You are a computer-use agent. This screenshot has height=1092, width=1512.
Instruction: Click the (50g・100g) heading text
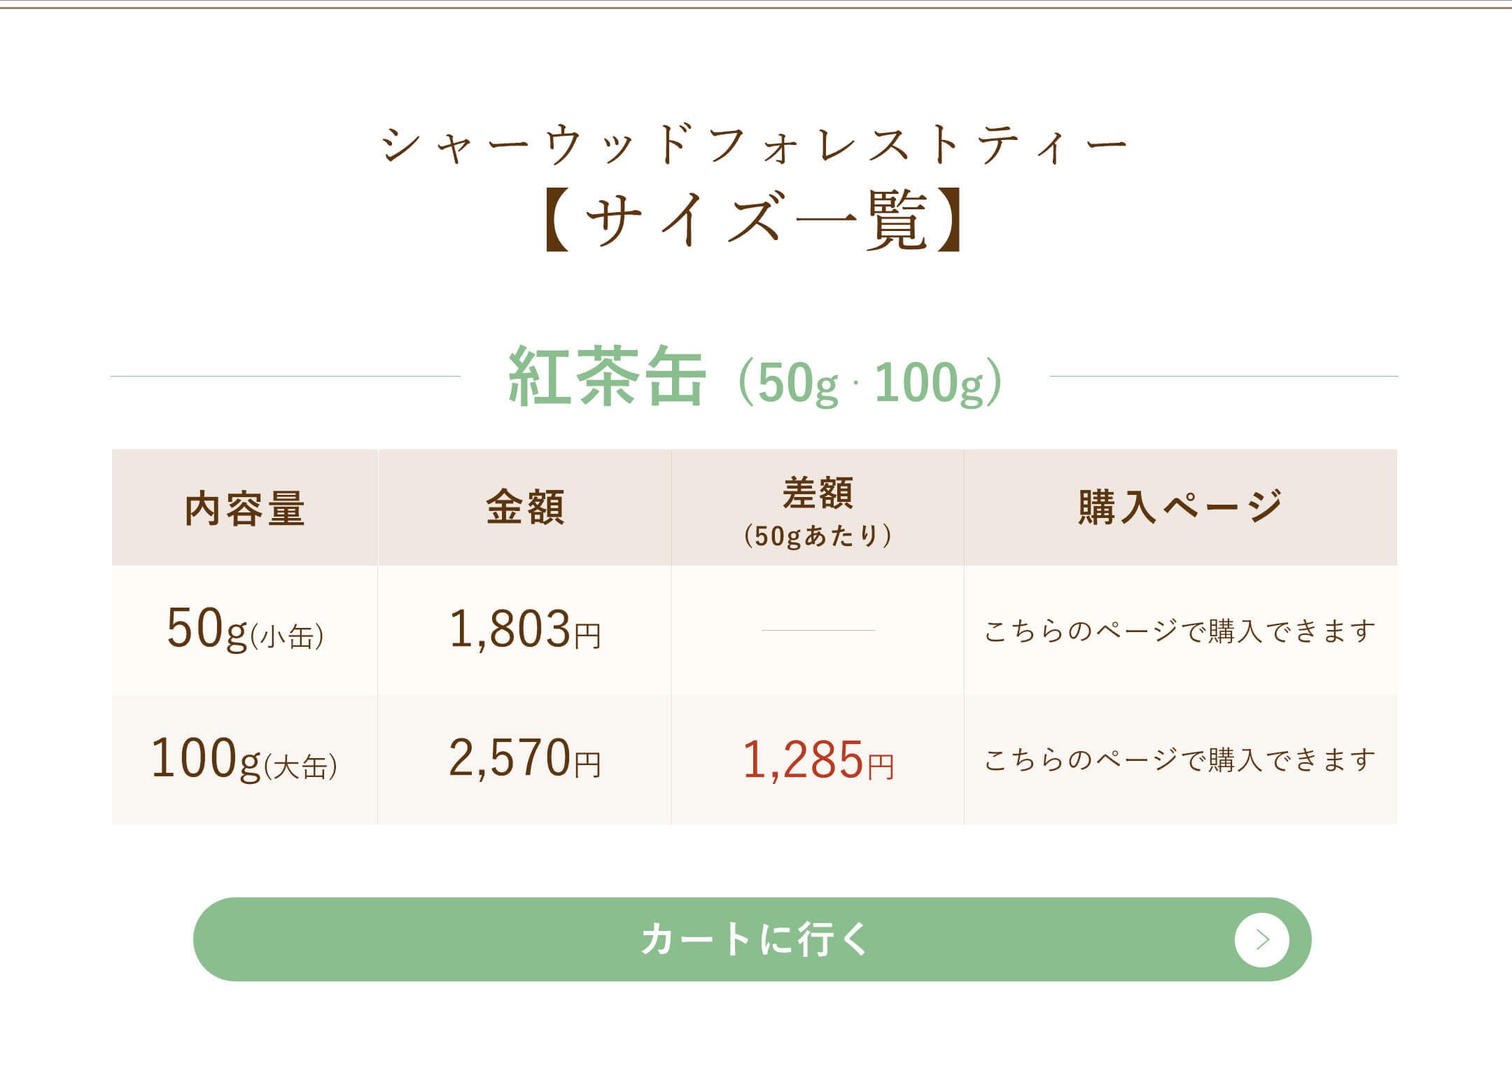pos(871,382)
